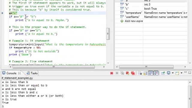Click the "# Example 2: Else statement" comment
Screen dimensions: 192x108
[31, 61]
